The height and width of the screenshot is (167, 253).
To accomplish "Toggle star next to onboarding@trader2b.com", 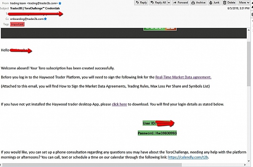I will point(46,19).
